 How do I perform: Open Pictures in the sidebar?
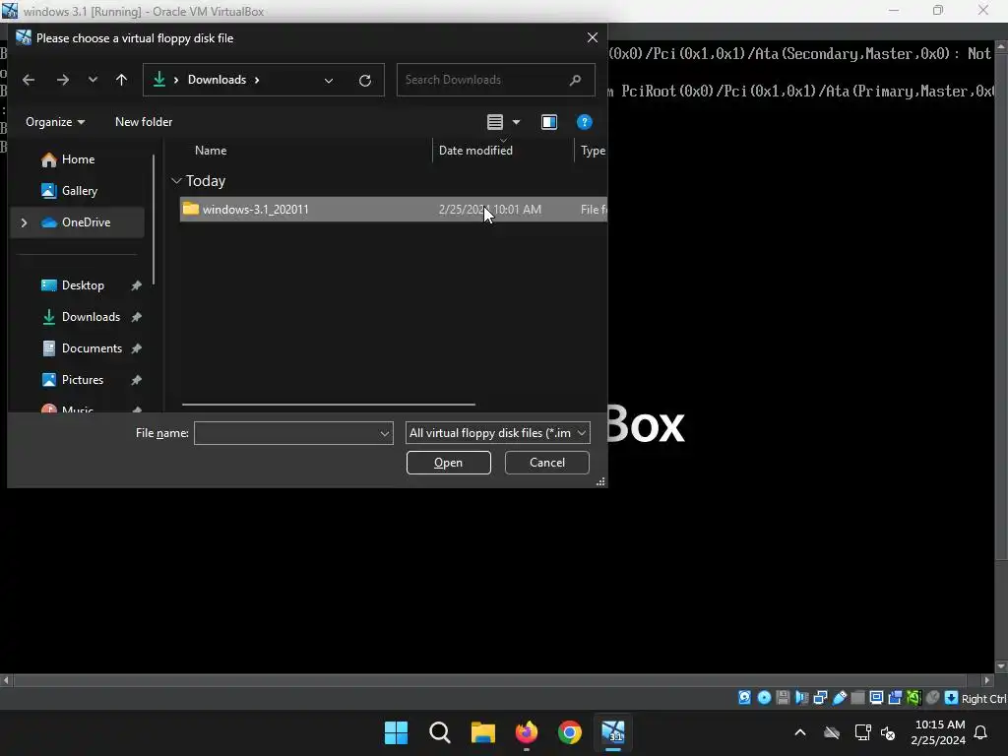point(83,380)
